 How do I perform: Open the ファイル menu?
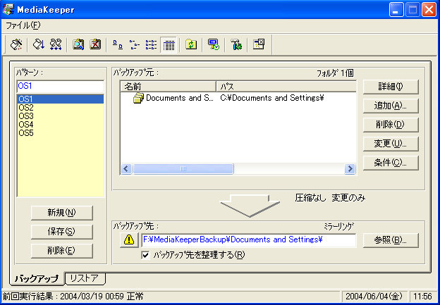coord(23,25)
